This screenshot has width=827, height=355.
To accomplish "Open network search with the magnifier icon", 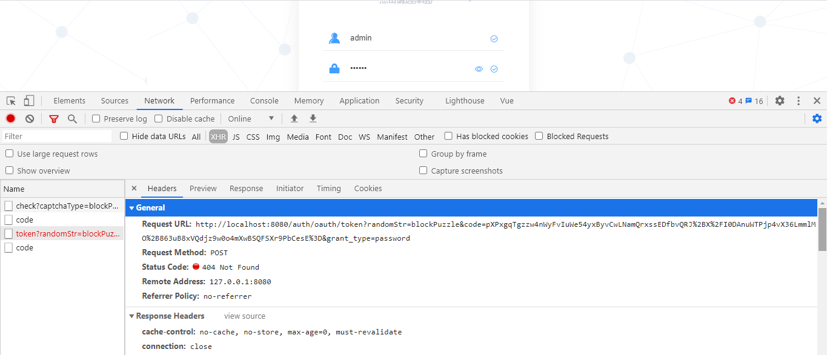I will [x=72, y=118].
